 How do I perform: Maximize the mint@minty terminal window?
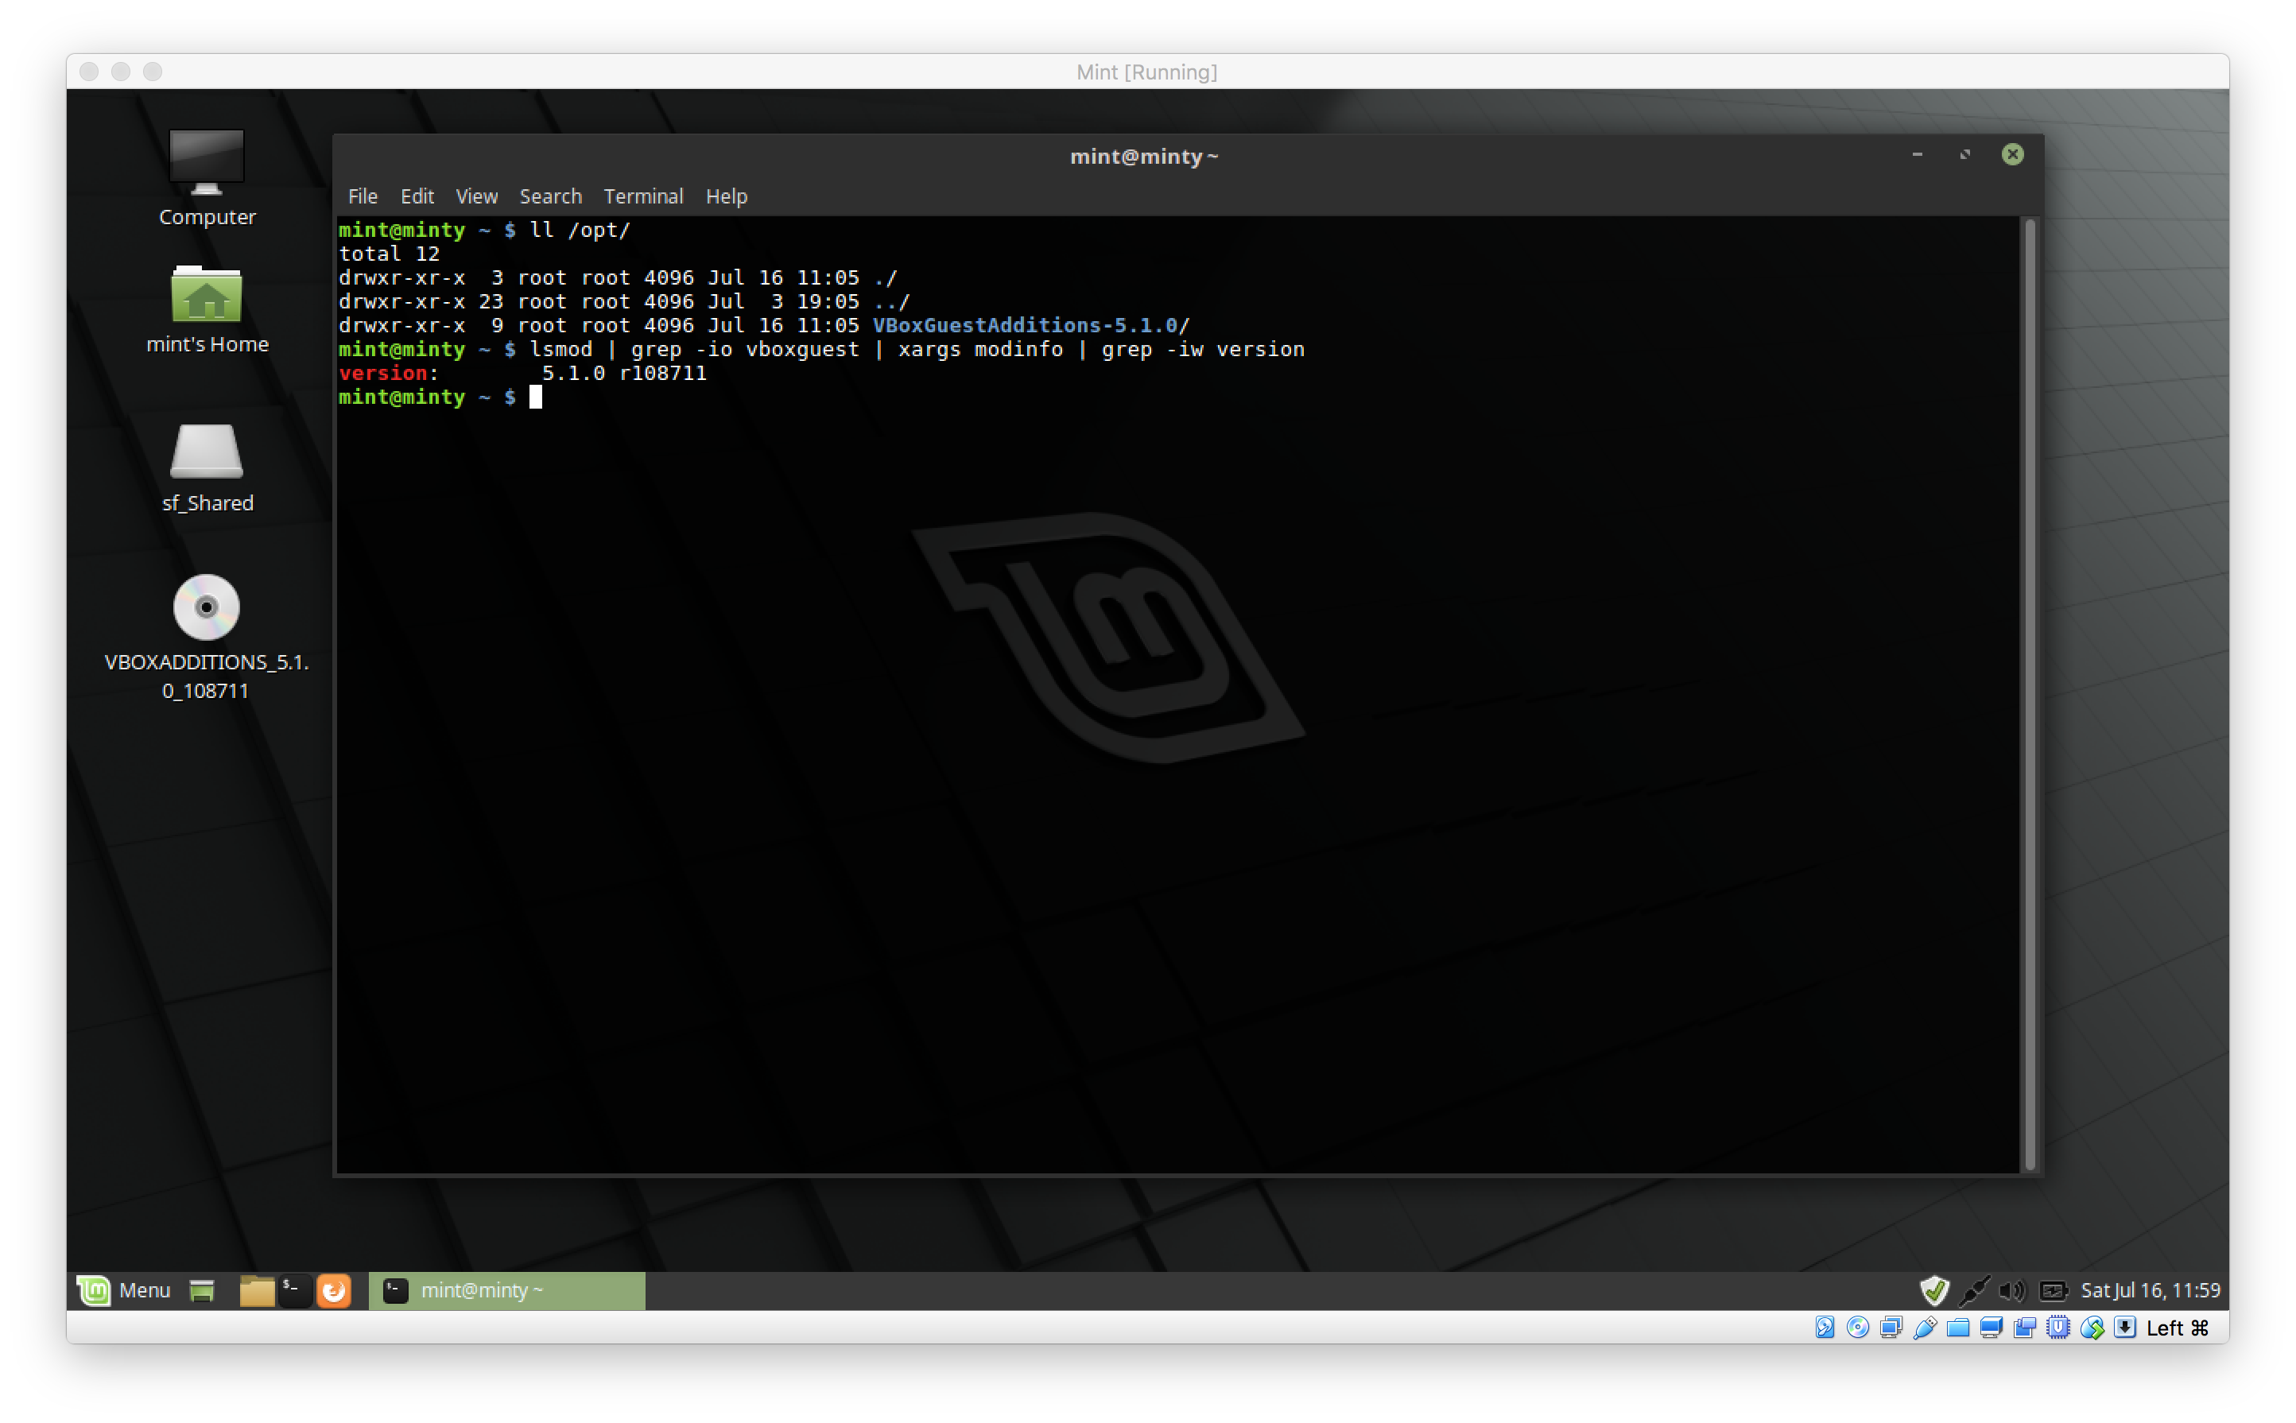pyautogui.click(x=1964, y=154)
